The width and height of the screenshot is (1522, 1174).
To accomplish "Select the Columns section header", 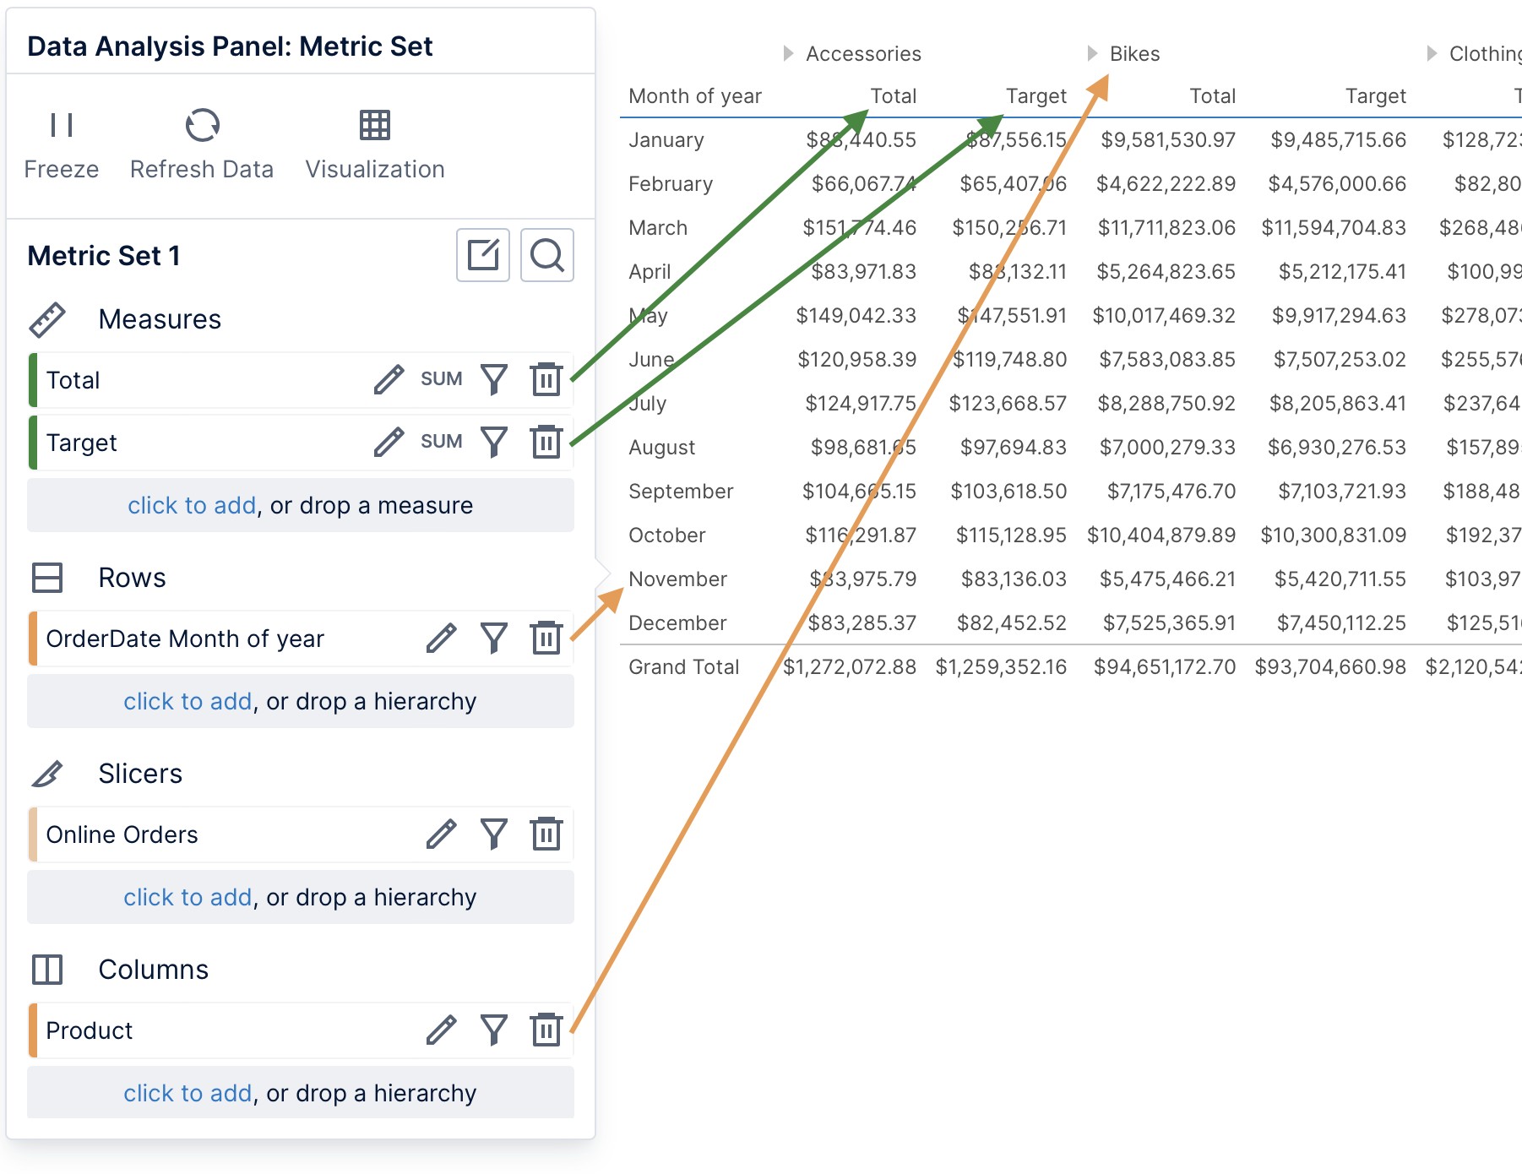I will [x=153, y=969].
